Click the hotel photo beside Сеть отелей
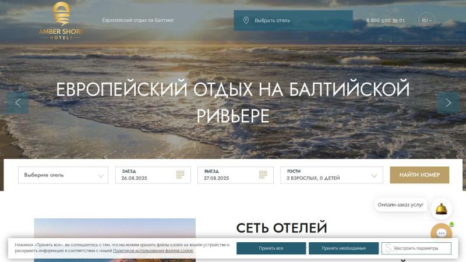Image resolution: width=466 pixels, height=262 pixels. pyautogui.click(x=115, y=228)
